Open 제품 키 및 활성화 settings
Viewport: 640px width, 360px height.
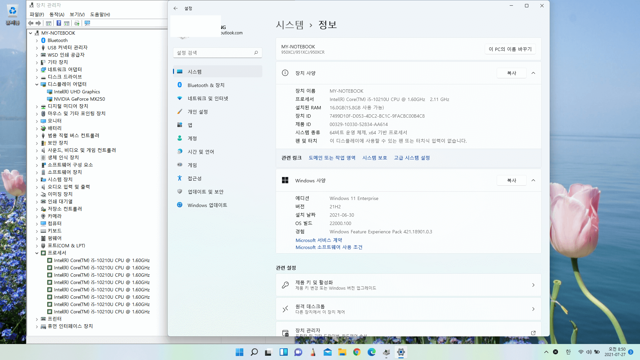[408, 285]
